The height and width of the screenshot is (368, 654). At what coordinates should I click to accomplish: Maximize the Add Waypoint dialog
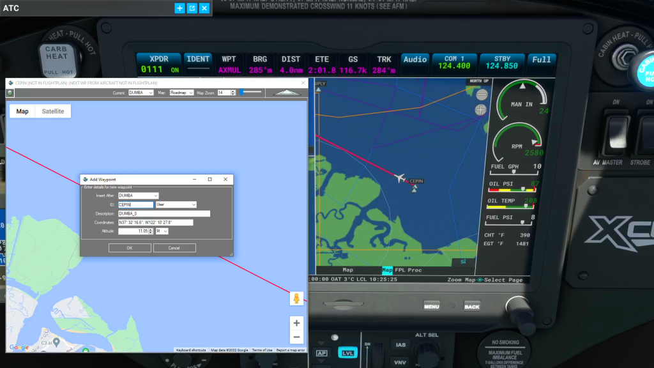pos(209,180)
